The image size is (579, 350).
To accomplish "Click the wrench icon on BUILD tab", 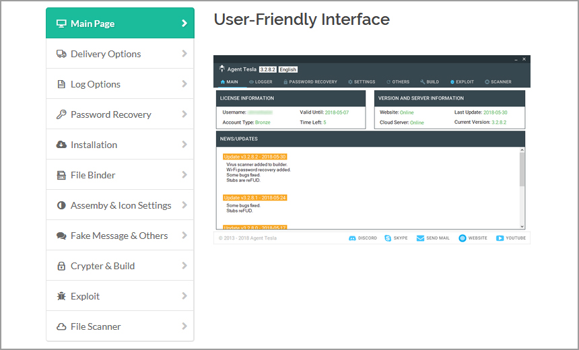I will (422, 82).
